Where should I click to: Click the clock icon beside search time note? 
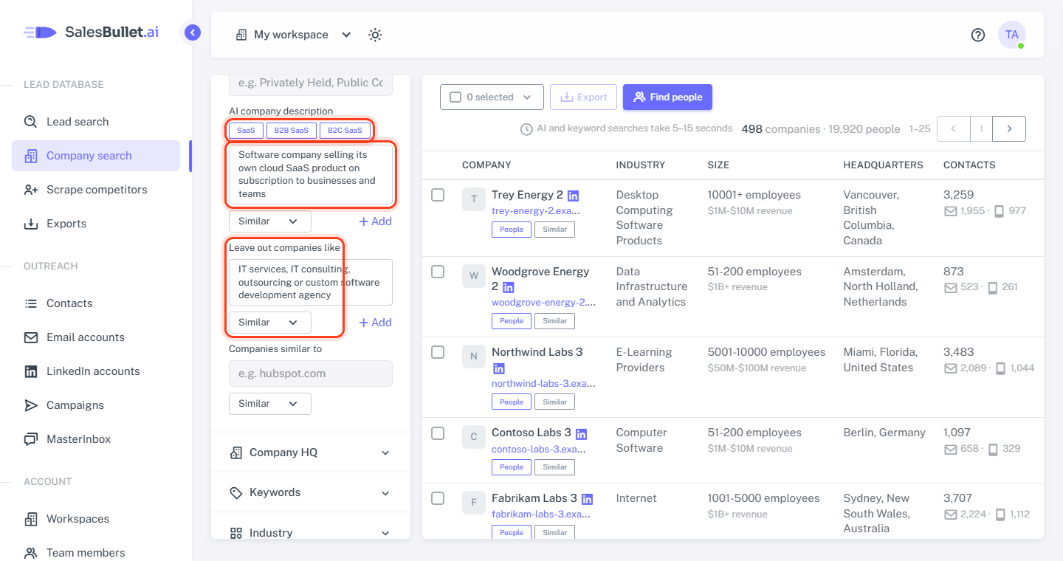(x=526, y=129)
